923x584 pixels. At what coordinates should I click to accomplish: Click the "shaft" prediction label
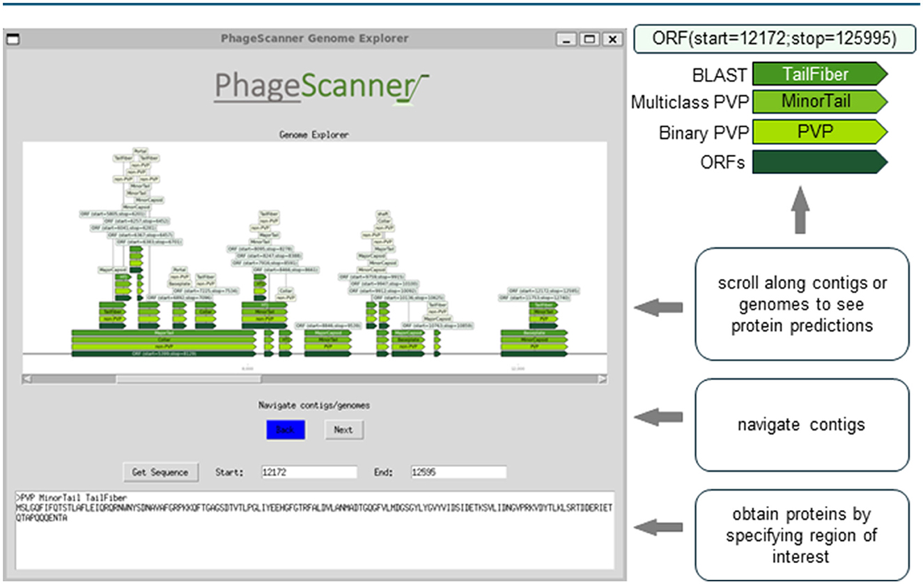(x=383, y=214)
